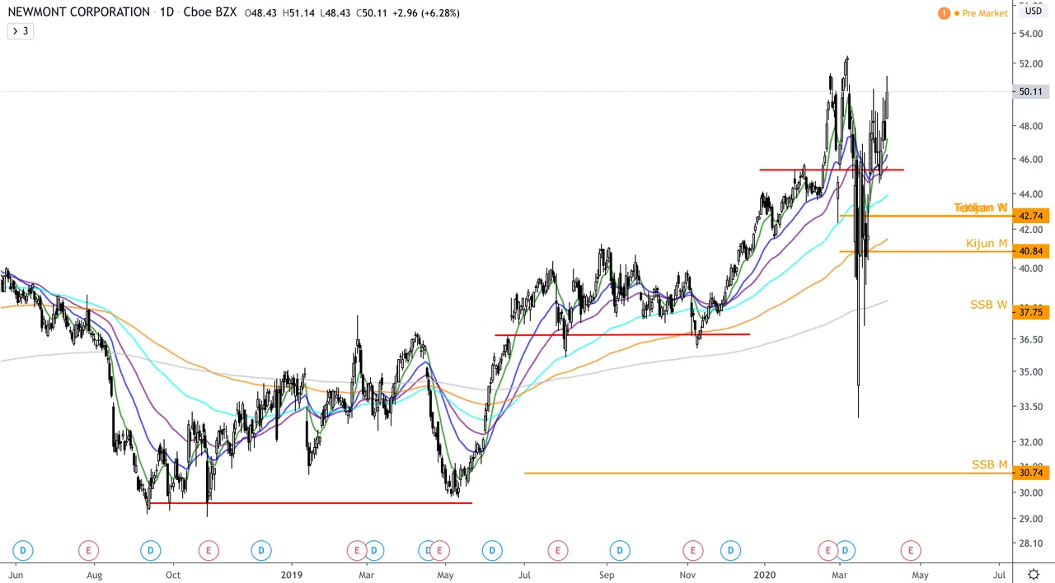Select the SSB M 30.74 price label

tap(1032, 473)
